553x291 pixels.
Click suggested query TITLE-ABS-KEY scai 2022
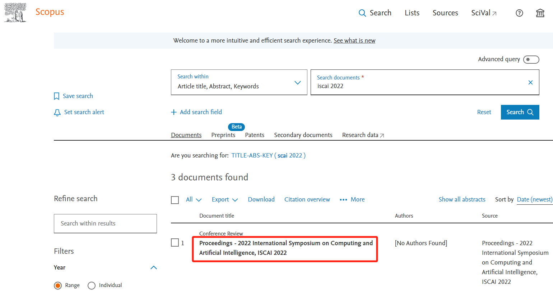tap(268, 155)
